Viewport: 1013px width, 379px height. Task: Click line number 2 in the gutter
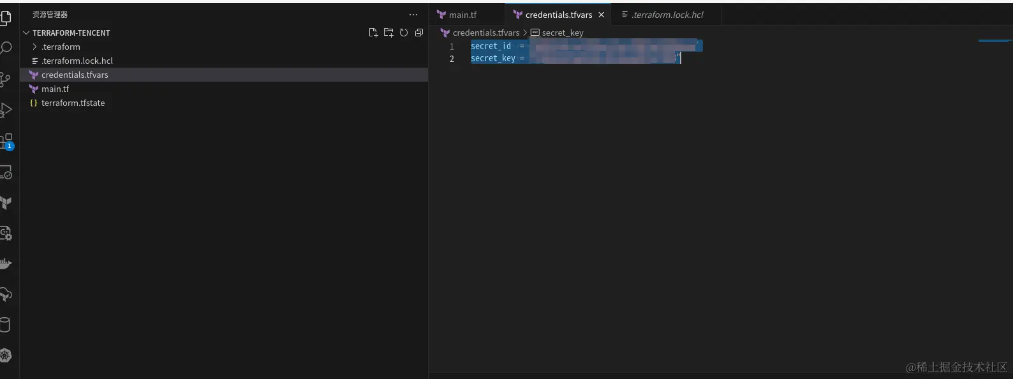coord(452,59)
